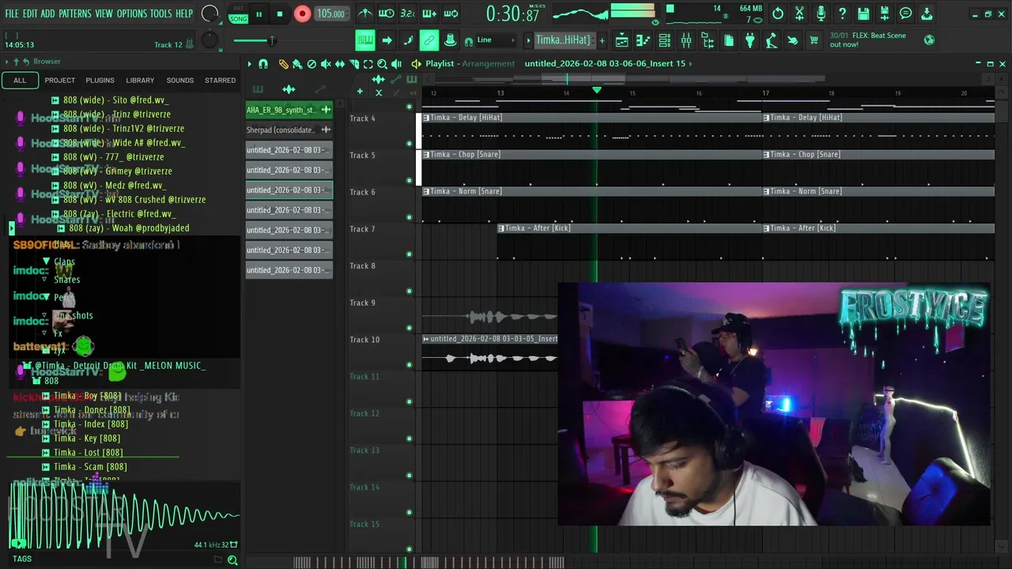Click the shopping cart content library icon
Screen dimensions: 1012x569
point(814,40)
